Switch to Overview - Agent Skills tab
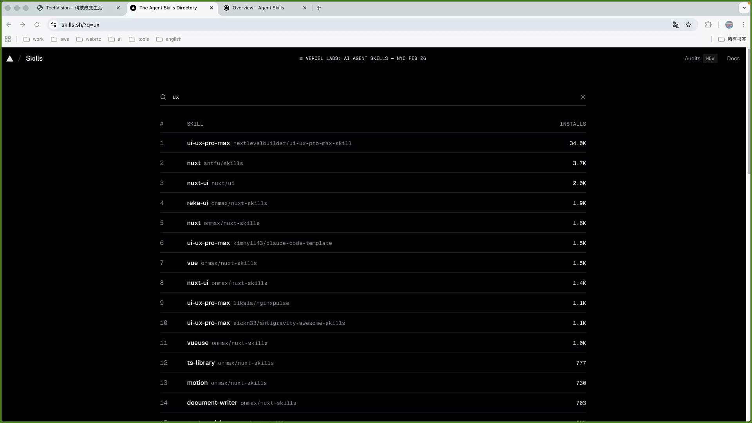The image size is (752, 423). point(258,8)
